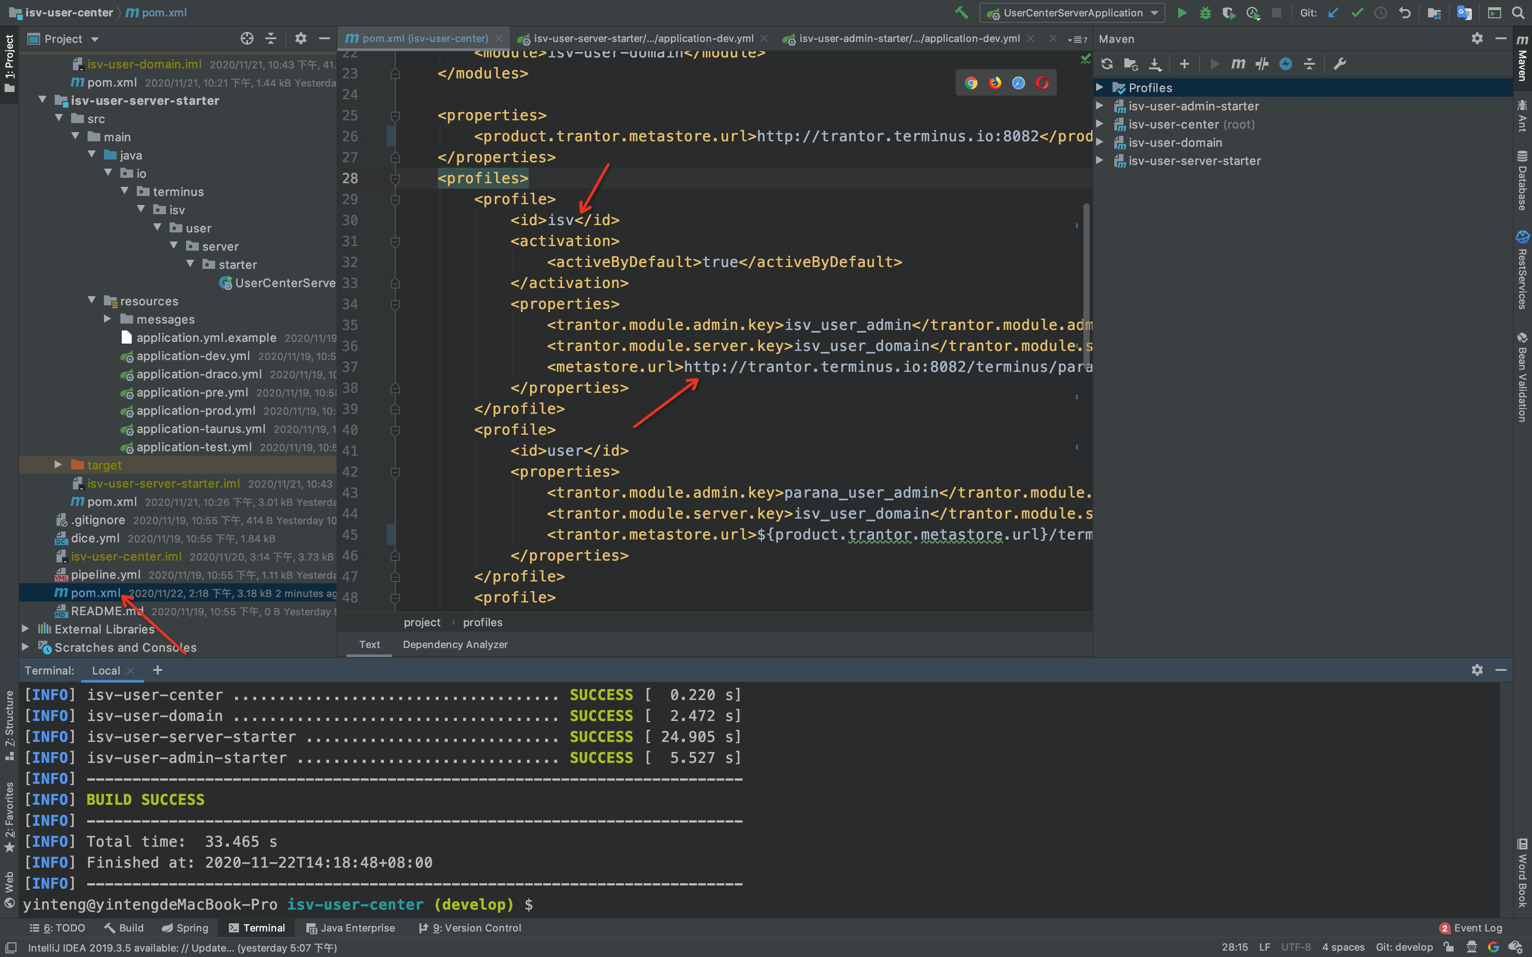Screen dimensions: 1532x957
Task: Toggle the 2: Favorites tool window stripe button
Action: click(x=9, y=818)
